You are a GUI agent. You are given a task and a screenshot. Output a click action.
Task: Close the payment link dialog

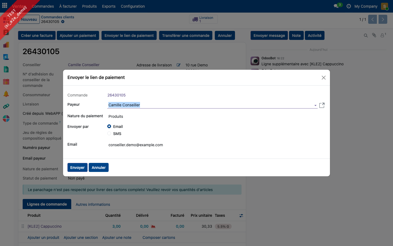pos(324,78)
